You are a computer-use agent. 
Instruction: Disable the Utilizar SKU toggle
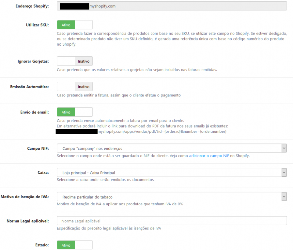[x=74, y=24]
